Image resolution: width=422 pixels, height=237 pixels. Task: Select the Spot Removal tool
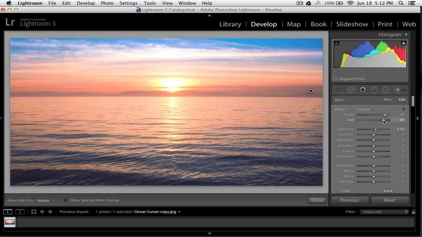[351, 90]
